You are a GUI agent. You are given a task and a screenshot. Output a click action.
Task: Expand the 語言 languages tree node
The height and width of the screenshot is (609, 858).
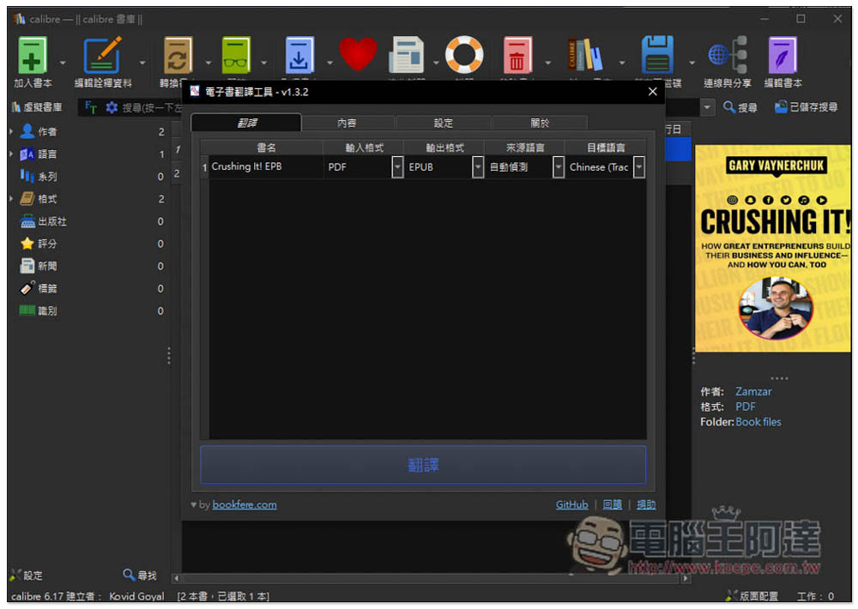click(11, 154)
